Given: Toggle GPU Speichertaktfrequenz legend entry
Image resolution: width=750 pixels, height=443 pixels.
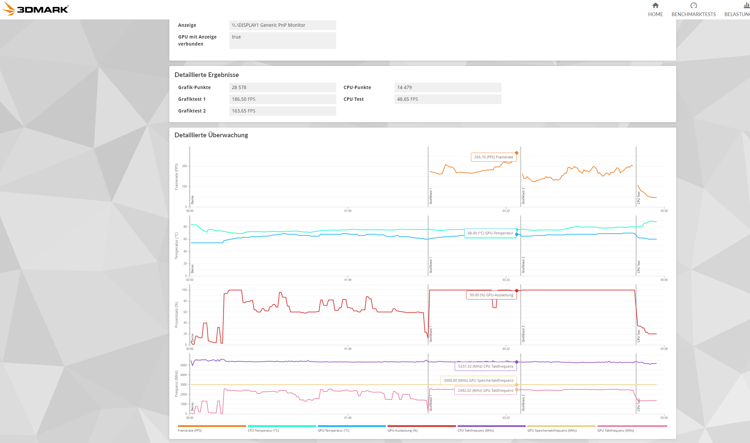Looking at the screenshot, I should (x=552, y=430).
